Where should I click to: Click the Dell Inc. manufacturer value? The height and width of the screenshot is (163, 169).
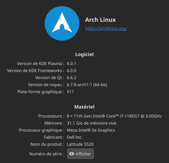click(x=75, y=137)
